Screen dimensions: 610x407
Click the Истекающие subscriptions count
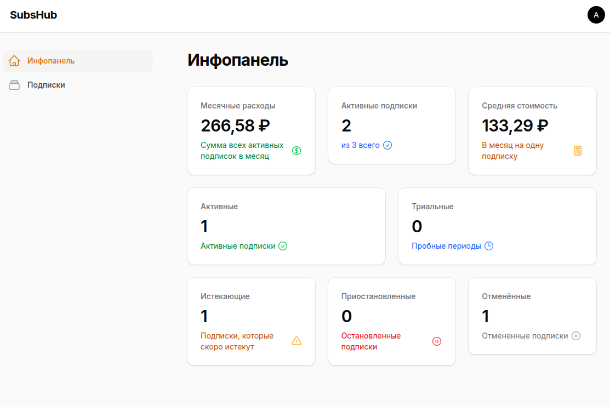(204, 316)
